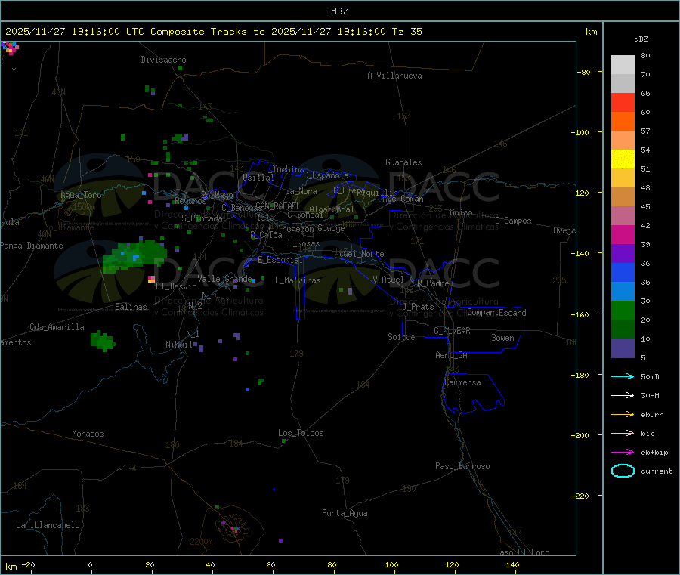Viewport: 680px width, 575px height.
Task: Click the Paso_Barroso map label
Action: click(462, 466)
